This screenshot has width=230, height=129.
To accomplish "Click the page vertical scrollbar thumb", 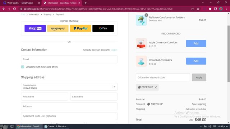I will (x=229, y=54).
